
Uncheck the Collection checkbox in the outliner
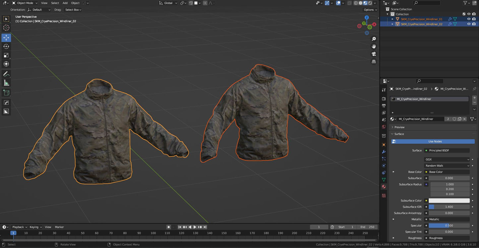[464, 14]
